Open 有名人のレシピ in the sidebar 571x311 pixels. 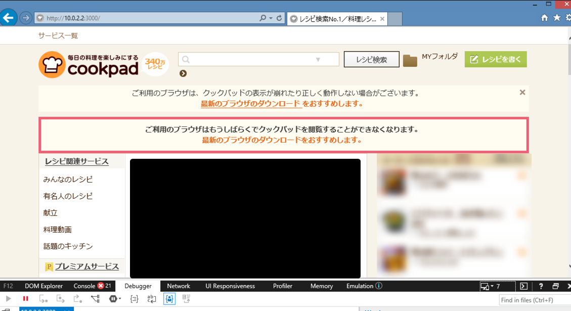[68, 196]
